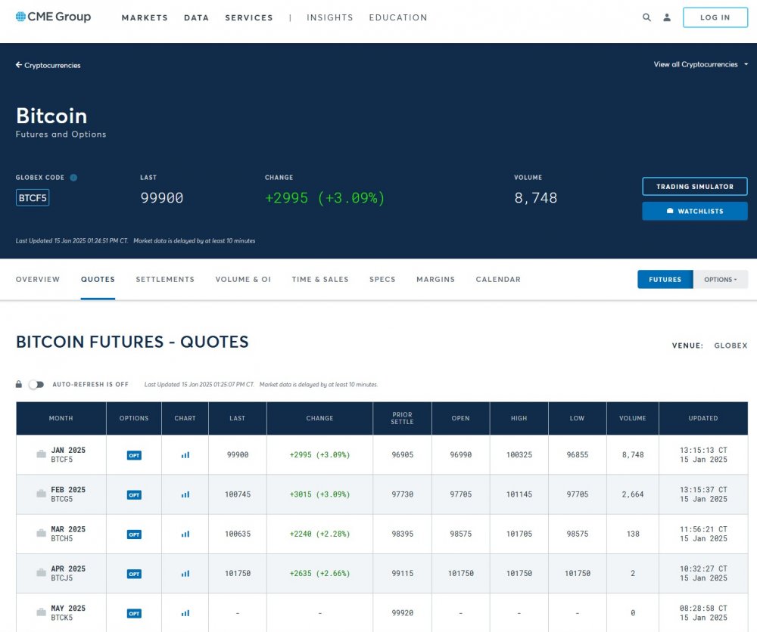The height and width of the screenshot is (632, 757).
Task: Open the Markets menu
Action: coord(145,18)
